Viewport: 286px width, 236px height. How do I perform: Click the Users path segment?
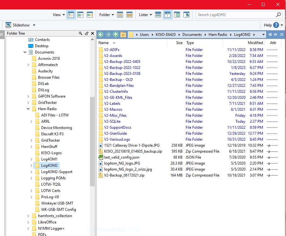pyautogui.click(x=144, y=35)
